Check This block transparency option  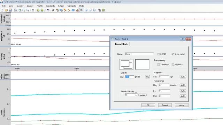[159, 65]
